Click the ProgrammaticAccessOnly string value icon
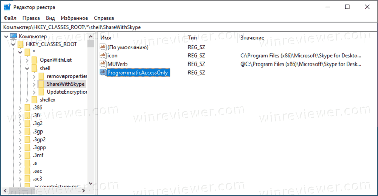Image resolution: width=378 pixels, height=196 pixels. click(x=103, y=72)
